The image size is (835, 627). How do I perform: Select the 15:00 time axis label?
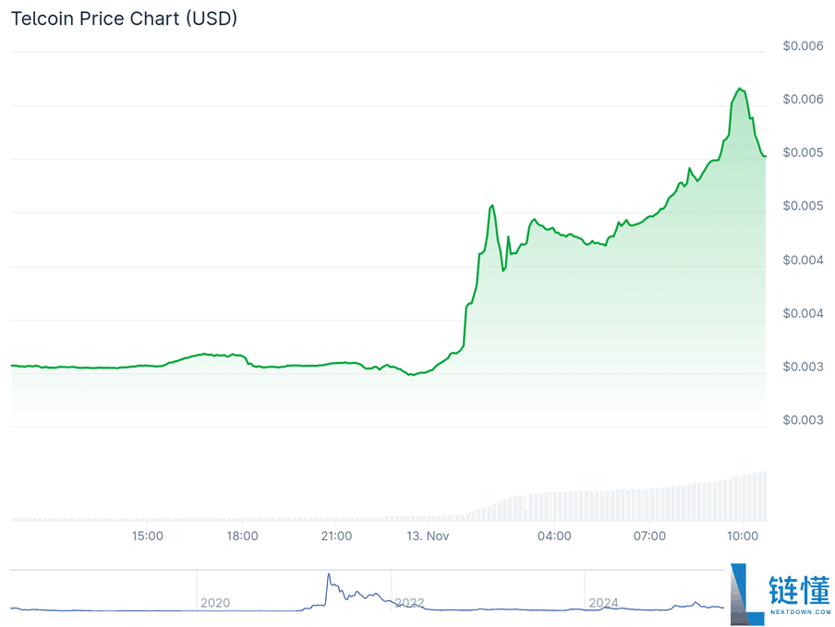[x=148, y=537]
